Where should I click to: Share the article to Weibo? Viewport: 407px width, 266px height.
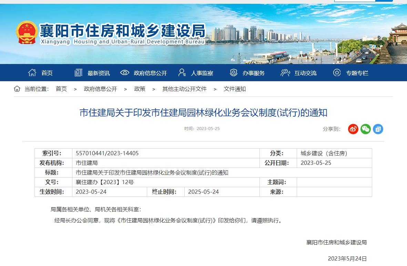pos(353,129)
